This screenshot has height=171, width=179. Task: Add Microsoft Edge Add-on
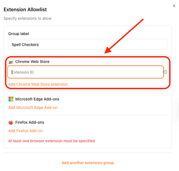pos(33,108)
